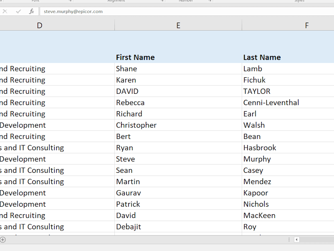Select last name cell MacKeen

[x=288, y=215]
